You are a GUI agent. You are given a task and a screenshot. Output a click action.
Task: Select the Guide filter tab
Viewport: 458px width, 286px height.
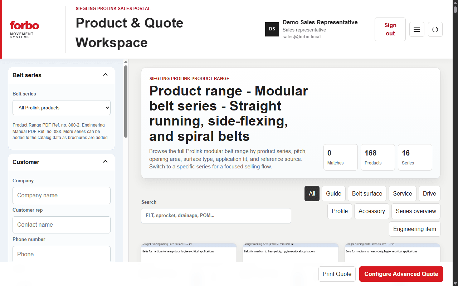333,193
